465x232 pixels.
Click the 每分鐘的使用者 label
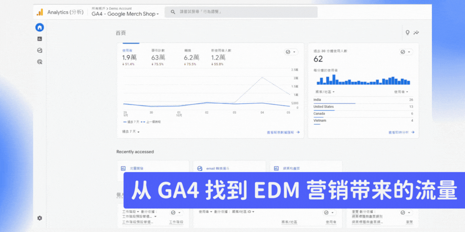325,70
